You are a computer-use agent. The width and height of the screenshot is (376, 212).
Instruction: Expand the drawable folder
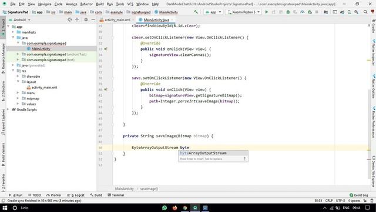tap(18, 76)
